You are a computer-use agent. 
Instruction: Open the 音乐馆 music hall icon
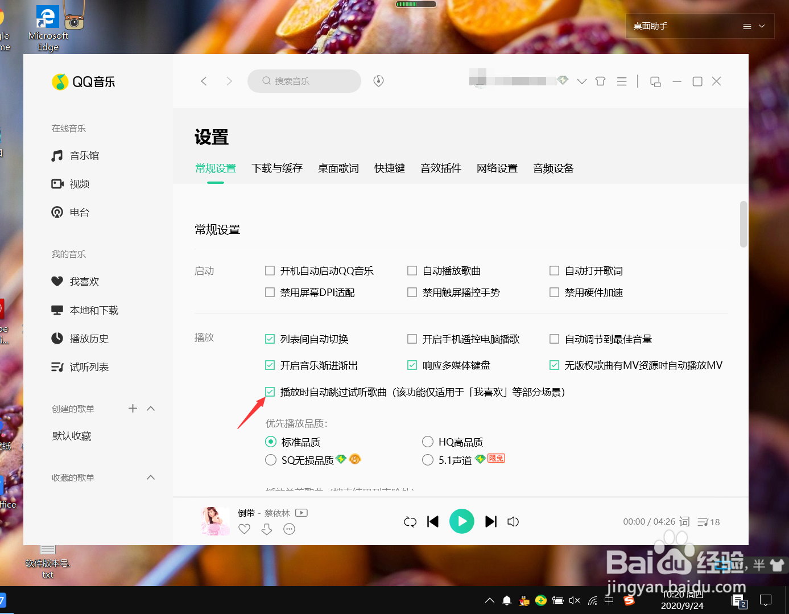pos(57,155)
